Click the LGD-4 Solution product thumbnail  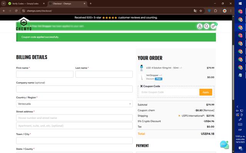(141, 68)
